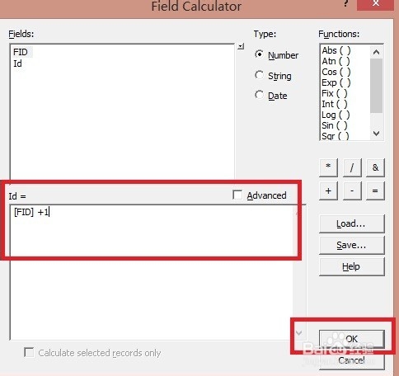Click the multiply operator button
Viewport: 399px width, 376px height.
pos(328,167)
